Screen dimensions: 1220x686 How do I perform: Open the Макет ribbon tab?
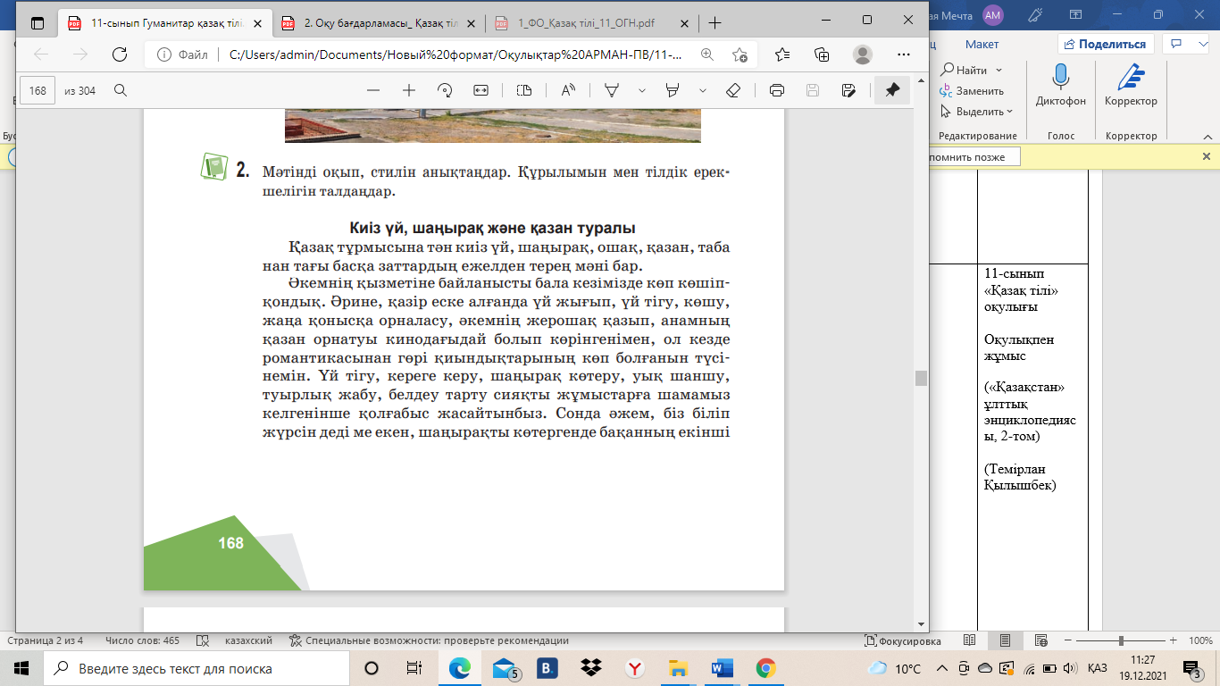pyautogui.click(x=982, y=44)
